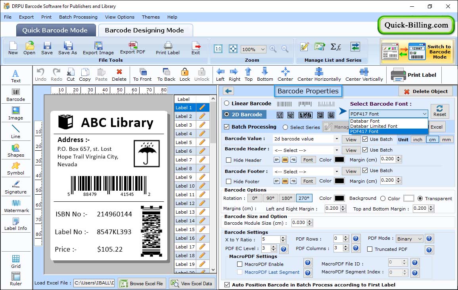
Task: Toggle Auto Position Barcode in Batch Process
Action: click(x=227, y=285)
